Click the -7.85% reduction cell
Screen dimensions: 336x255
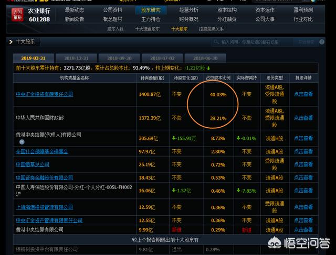[x=246, y=191]
